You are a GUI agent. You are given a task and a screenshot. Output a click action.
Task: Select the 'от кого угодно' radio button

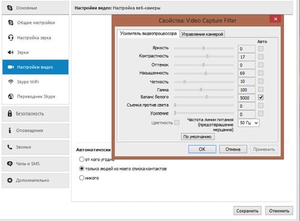coord(82,159)
